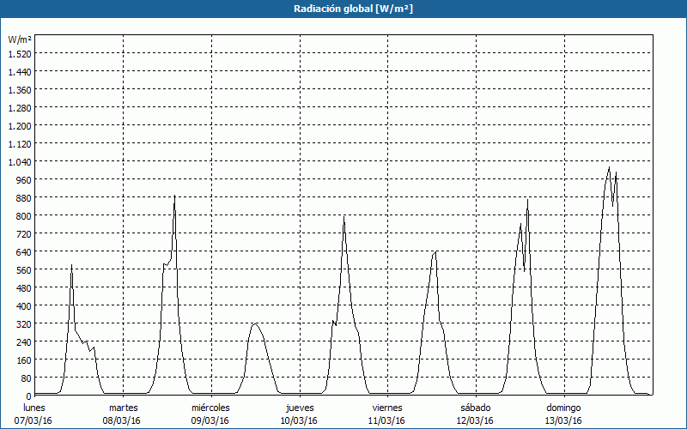Click the 07/03/16 date on the x-axis
Image resolution: width=687 pixels, height=429 pixels.
[x=35, y=420]
